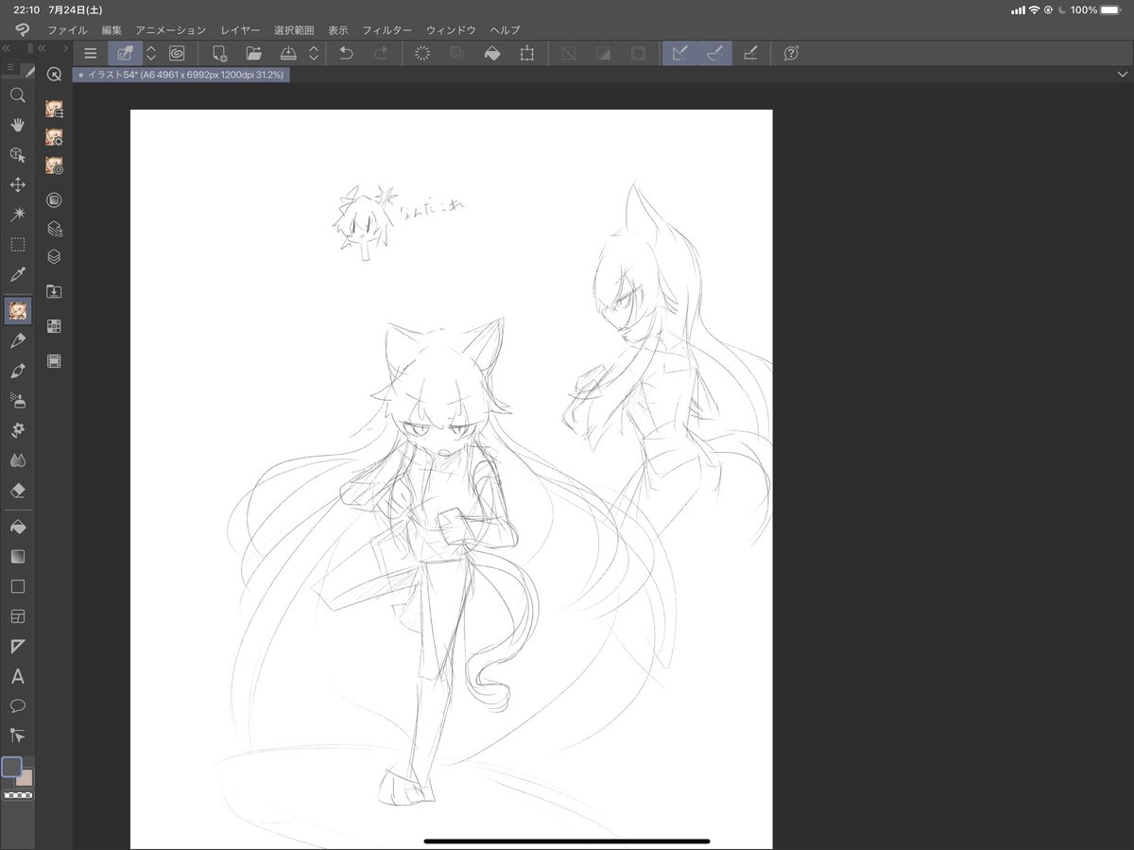
Task: Click Scale/Rotate transform in command bar
Action: click(x=527, y=54)
